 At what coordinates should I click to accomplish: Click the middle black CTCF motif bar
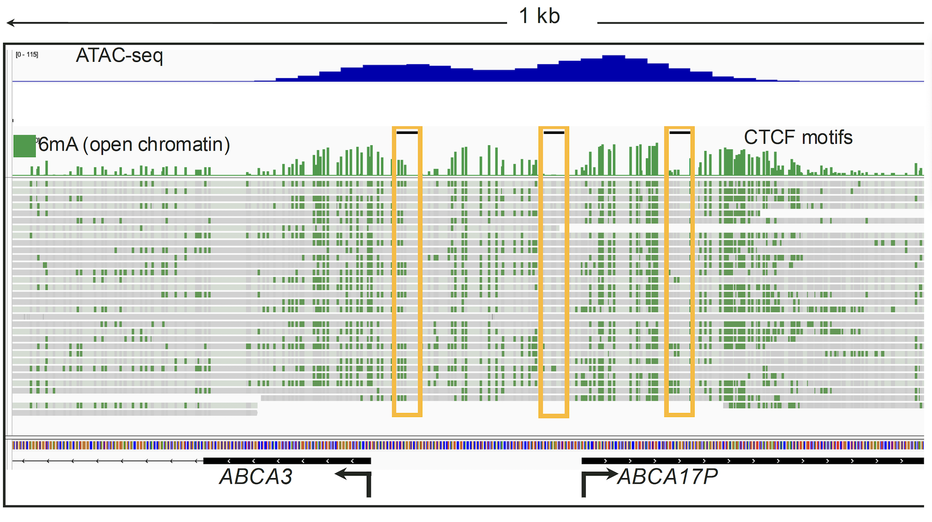pos(554,132)
